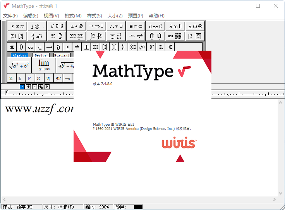This screenshot has width=285, height=210.
Task: Open the logical symbols palette (∴∀∃)
Action: 116,26
